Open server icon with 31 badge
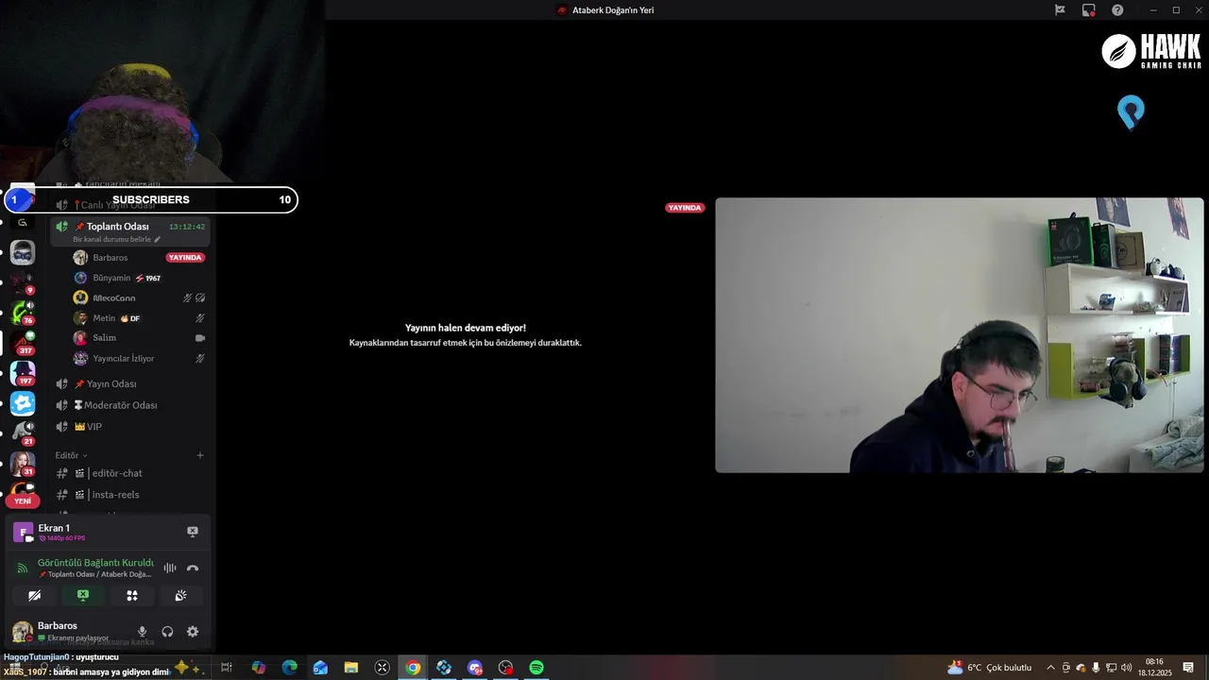This screenshot has height=680, width=1209. tap(23, 463)
